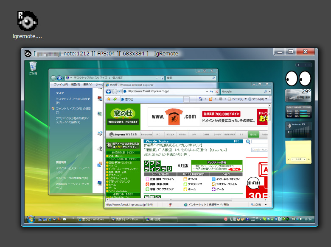
Task: Click the IE Print icon
Action: [221, 99]
